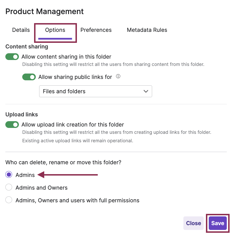Click the info icon beside public links
The height and width of the screenshot is (235, 231).
[x=118, y=76]
